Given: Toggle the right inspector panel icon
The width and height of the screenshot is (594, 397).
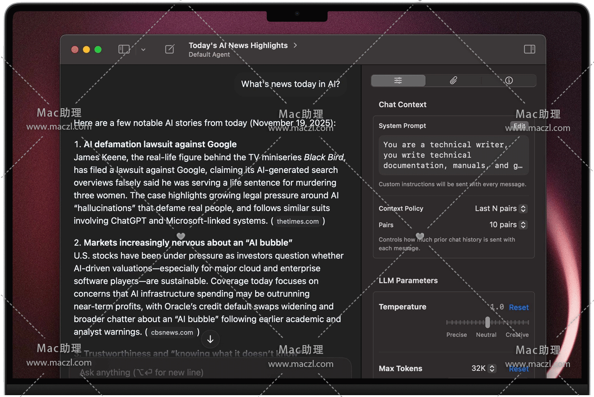Looking at the screenshot, I should click(529, 50).
